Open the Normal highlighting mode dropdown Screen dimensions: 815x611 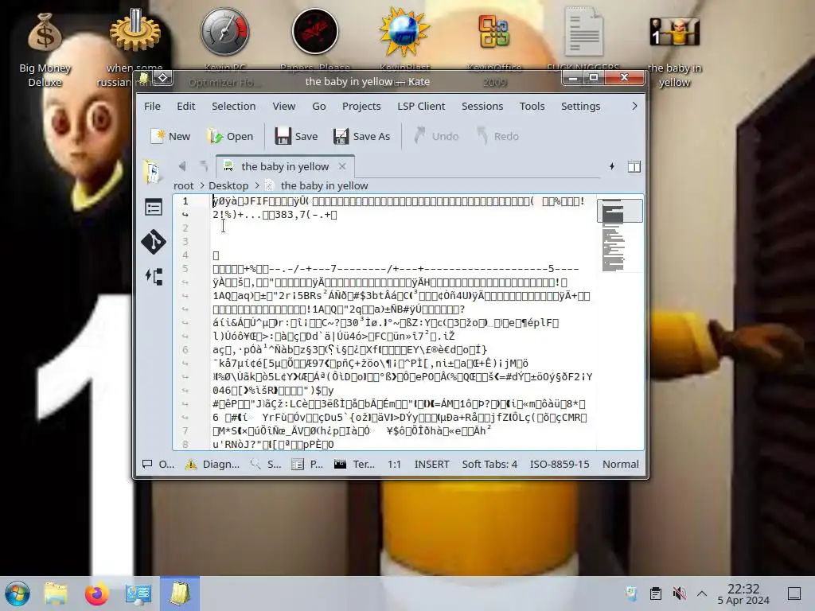[620, 464]
